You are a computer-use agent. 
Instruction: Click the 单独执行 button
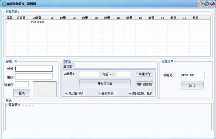(144, 74)
